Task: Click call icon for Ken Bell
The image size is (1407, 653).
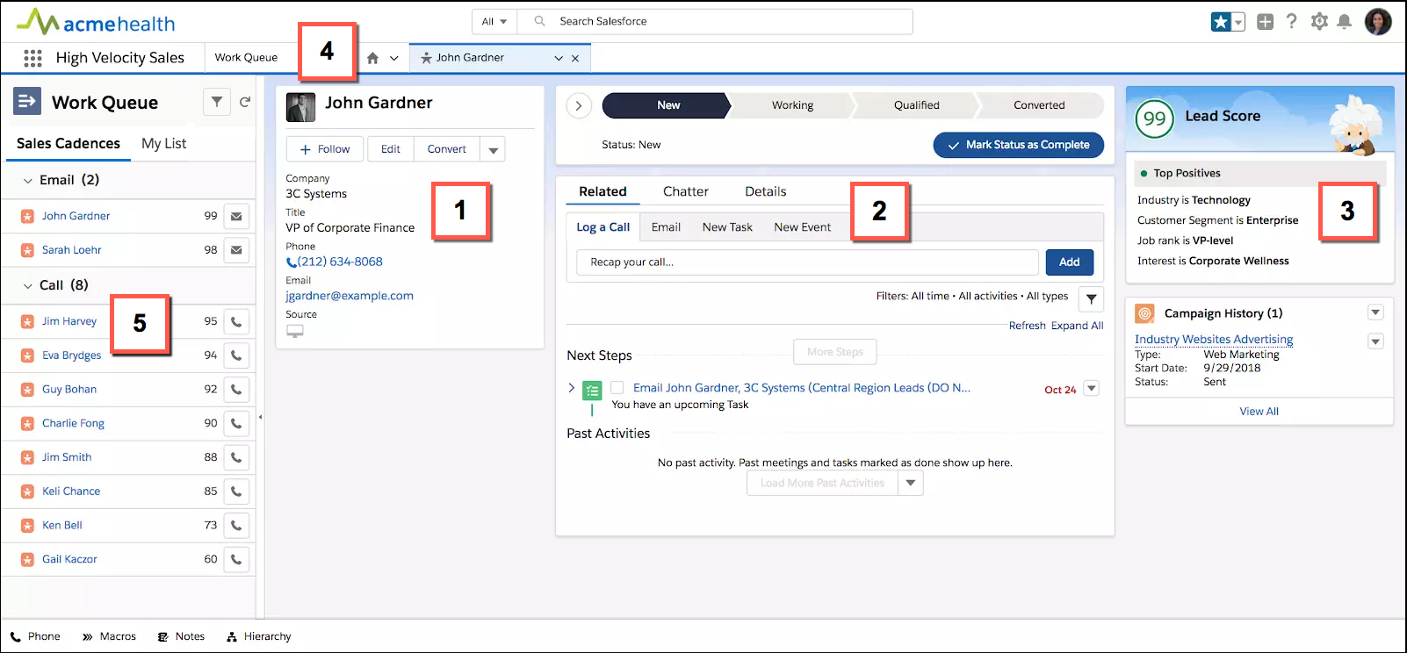Action: (236, 525)
